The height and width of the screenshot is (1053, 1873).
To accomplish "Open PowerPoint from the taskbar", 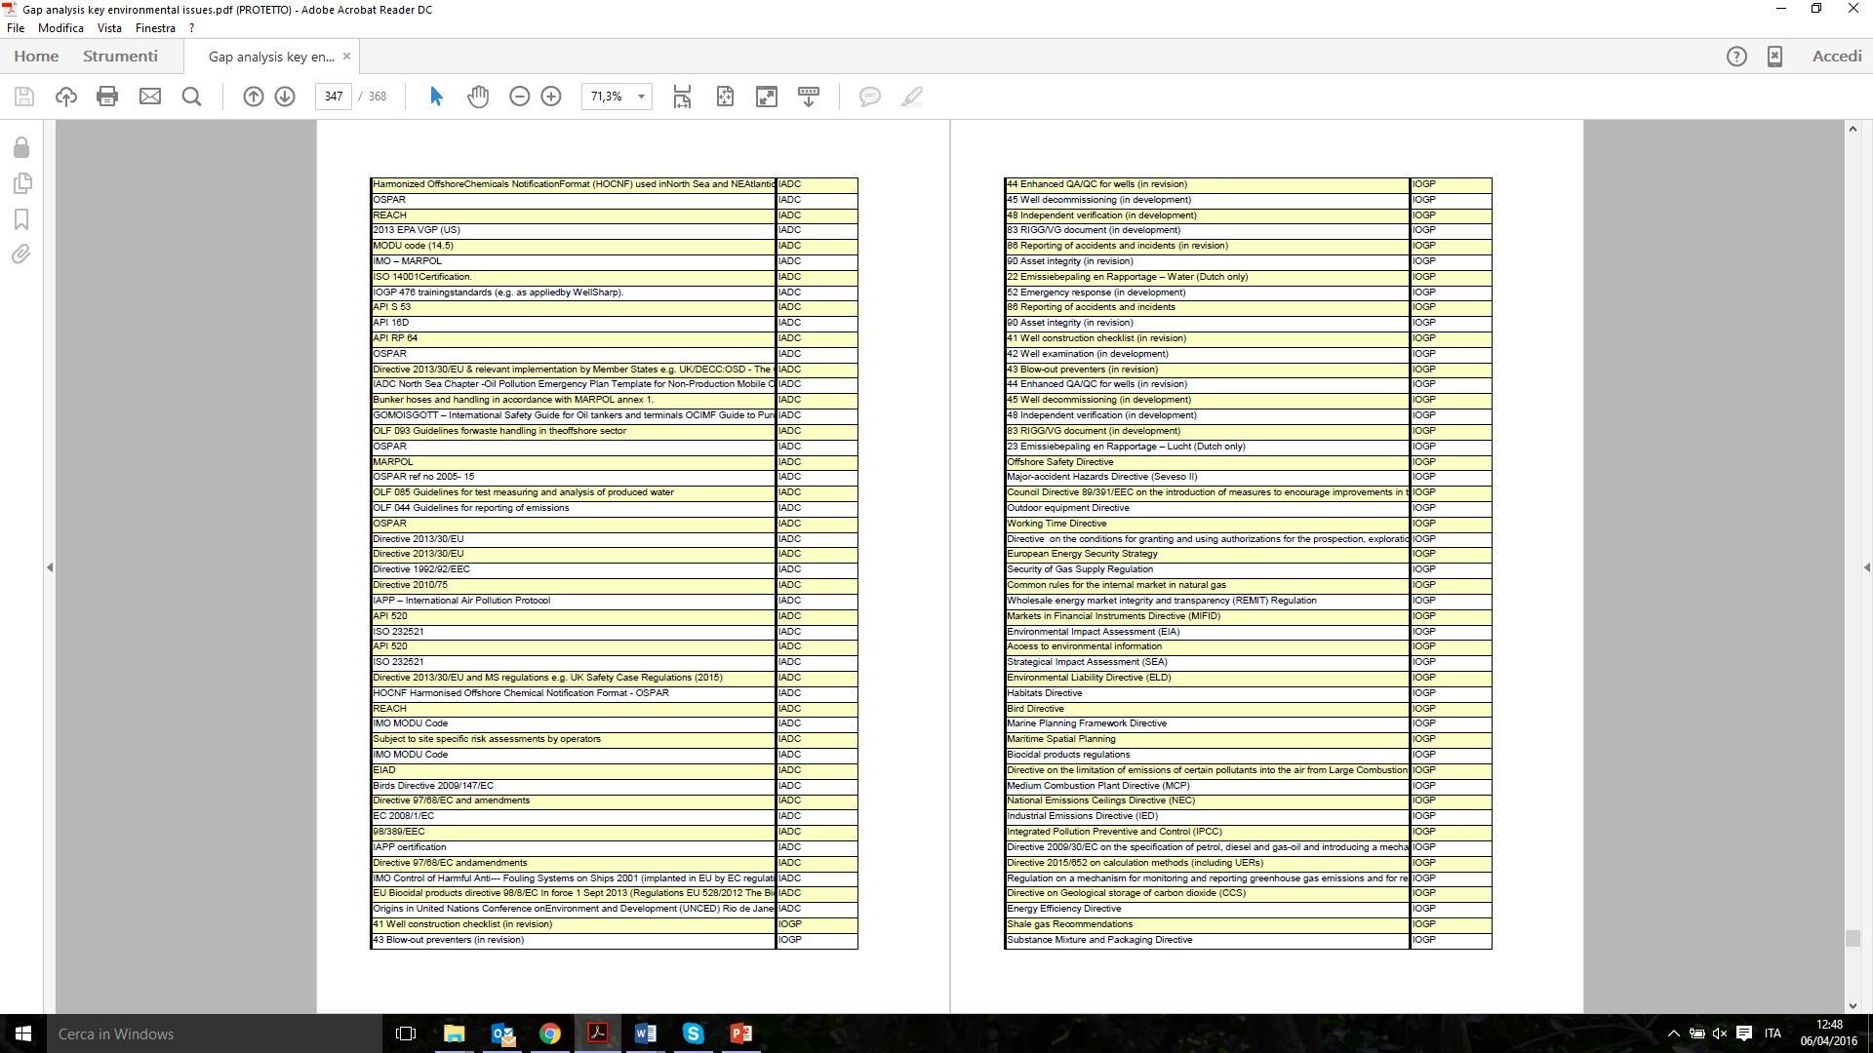I will 741,1033.
